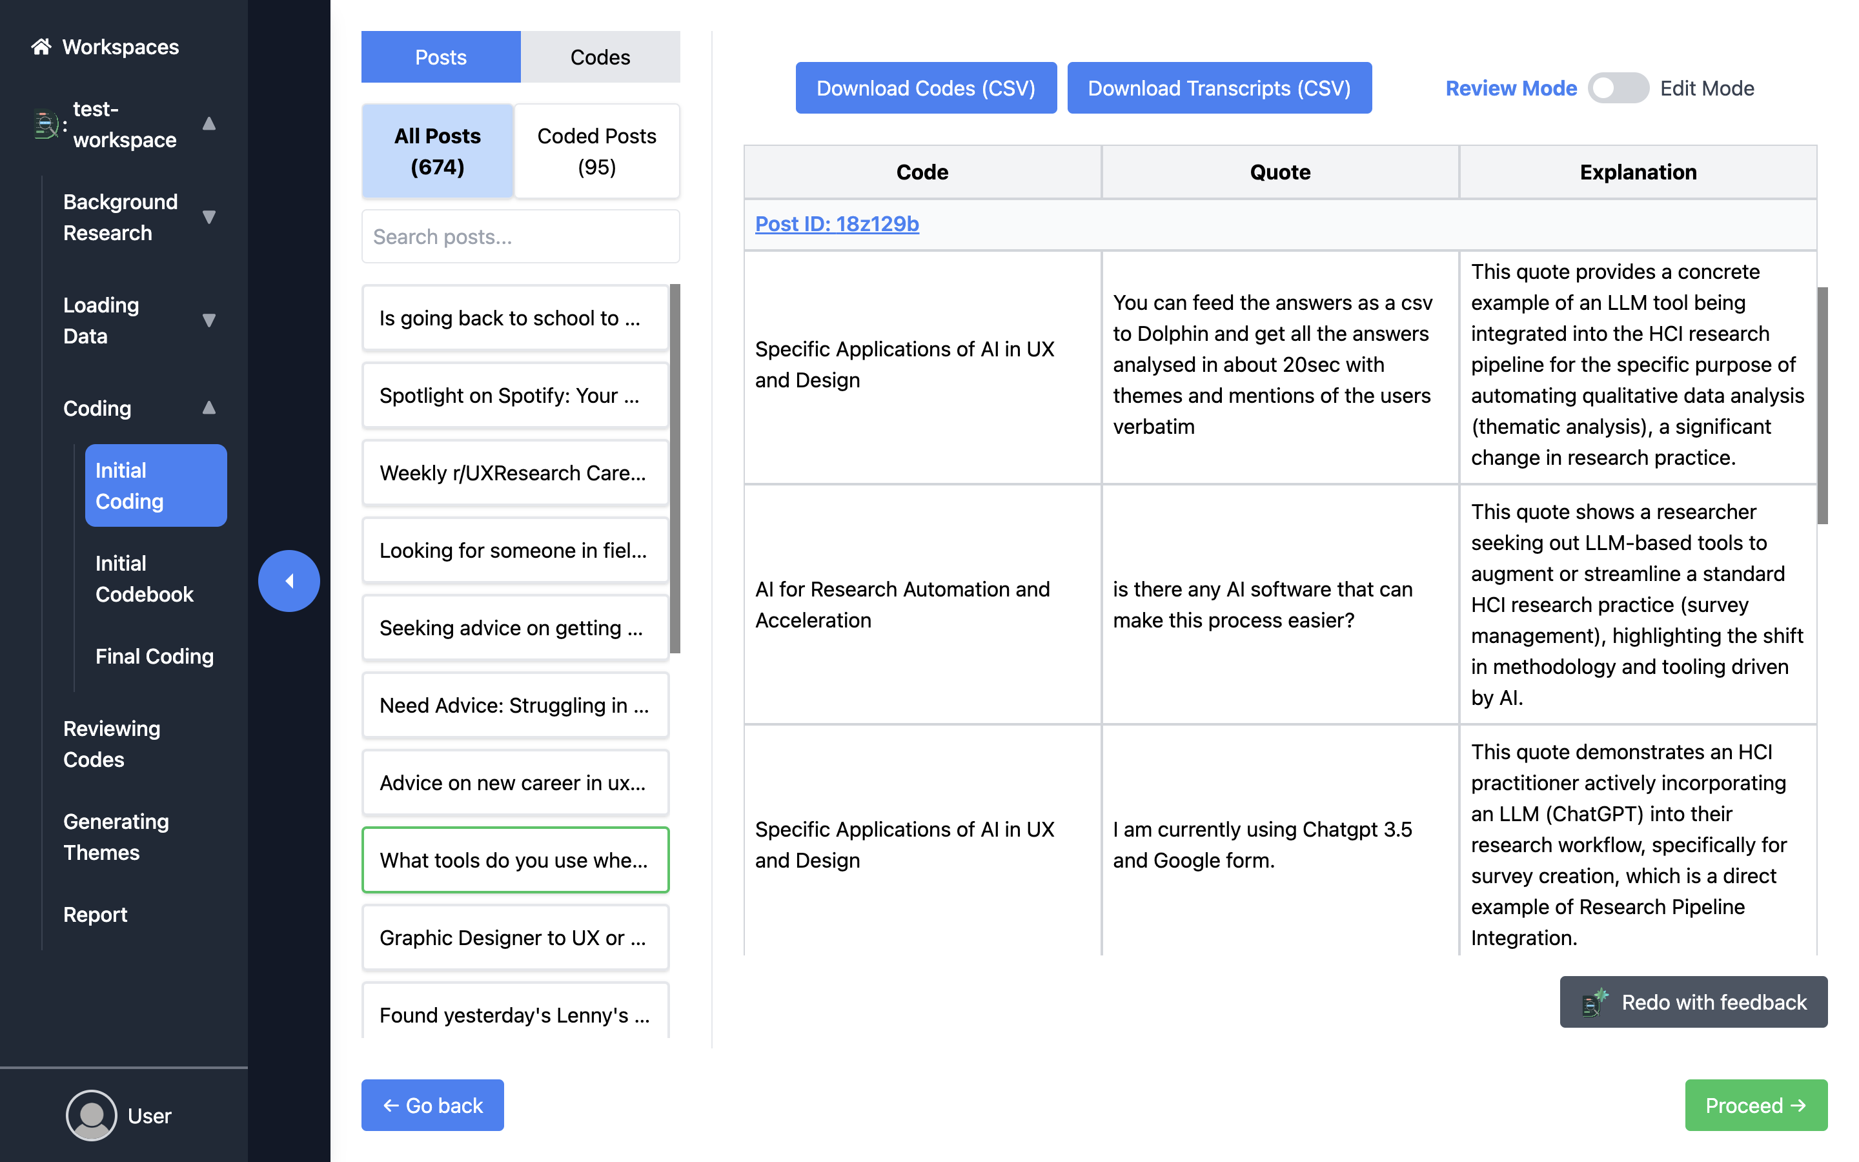This screenshot has height=1162, width=1859.
Task: Download Codes (CSV) file
Action: pyautogui.click(x=926, y=88)
